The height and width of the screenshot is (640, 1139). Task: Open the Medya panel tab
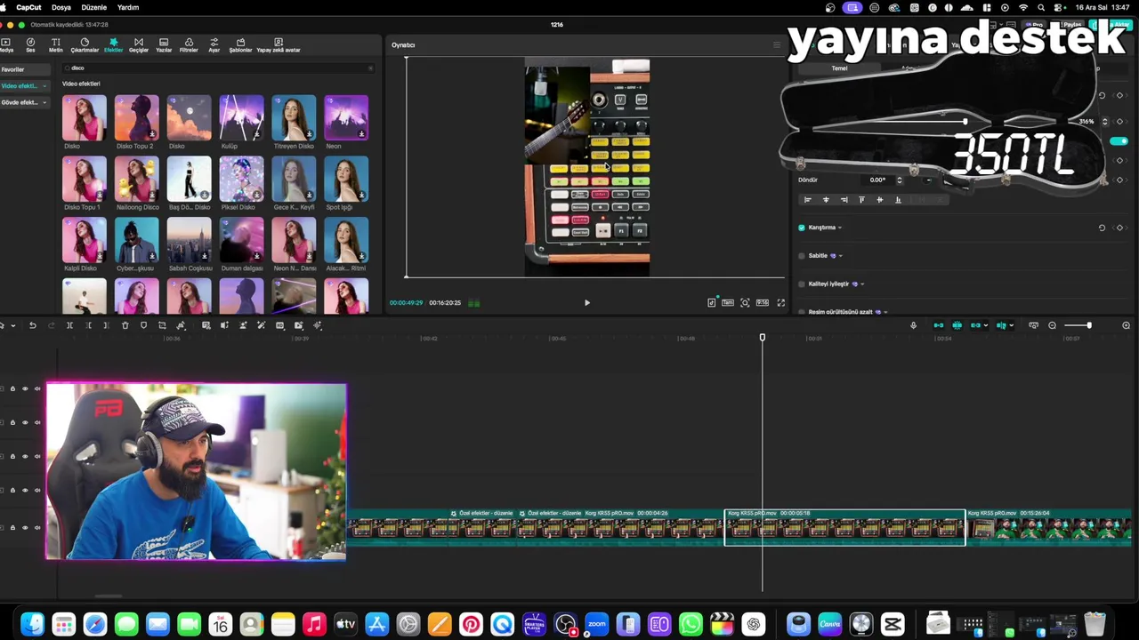6,45
